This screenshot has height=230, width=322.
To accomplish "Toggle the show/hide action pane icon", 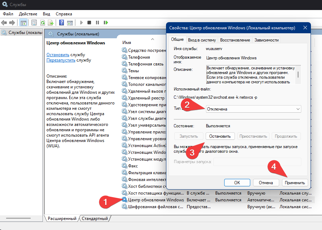I will click(x=70, y=23).
